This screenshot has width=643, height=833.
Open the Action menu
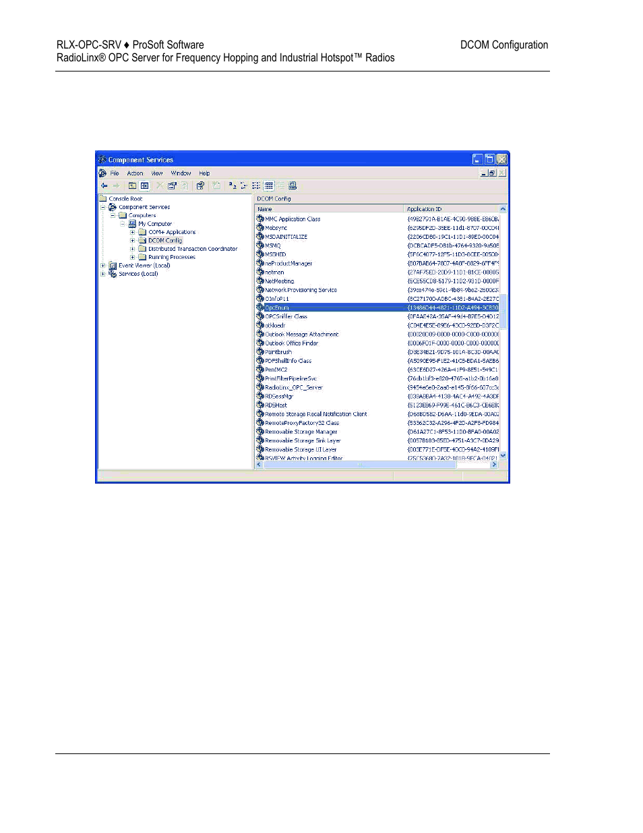135,173
